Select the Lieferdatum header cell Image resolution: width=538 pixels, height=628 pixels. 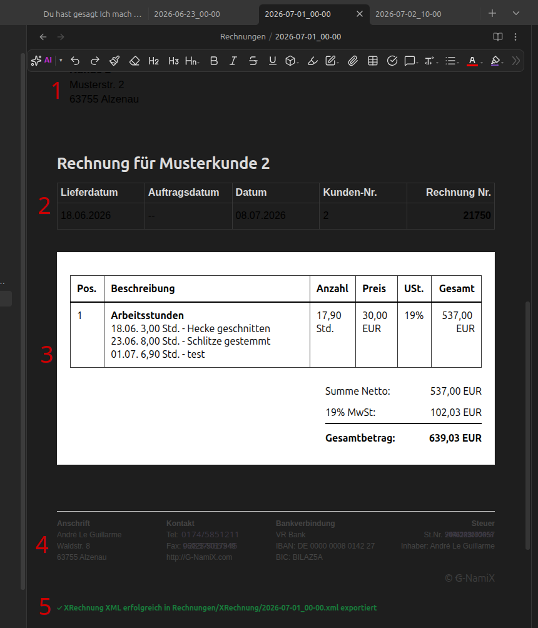(x=101, y=193)
